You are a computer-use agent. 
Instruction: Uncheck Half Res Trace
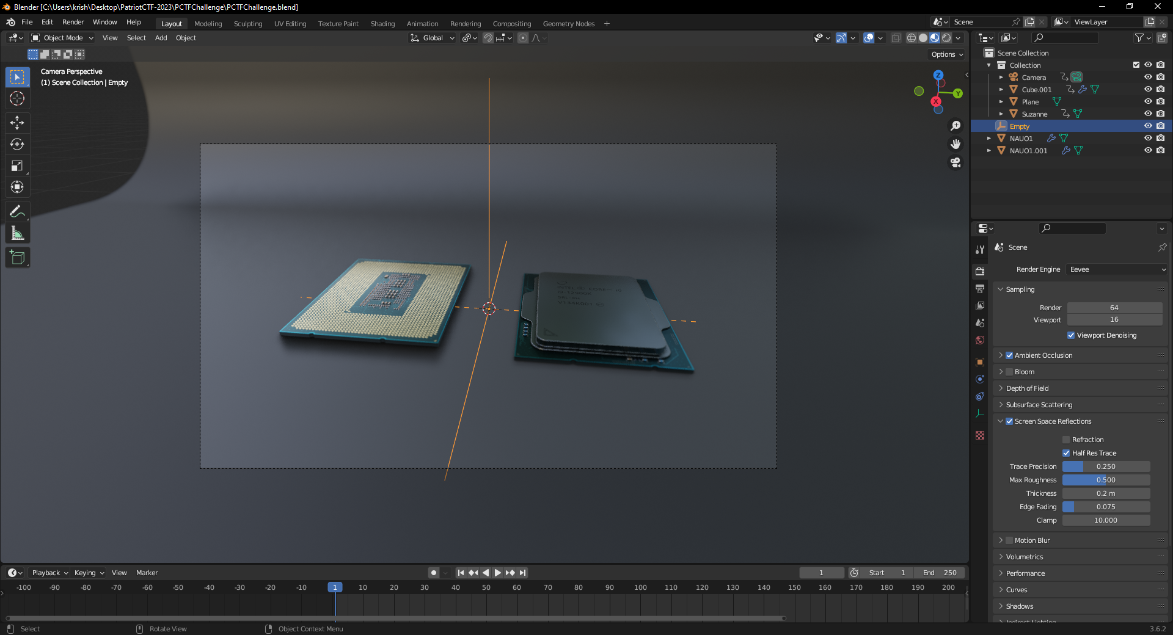pyautogui.click(x=1066, y=453)
